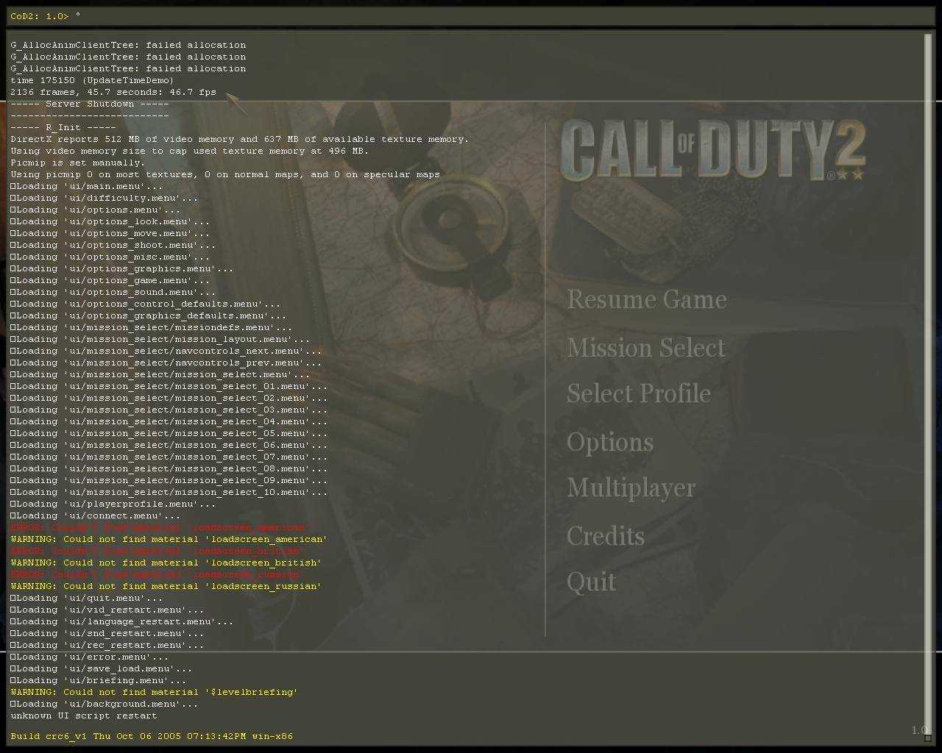Click Loading 'mission_select_10.menu' line
The image size is (942, 753).
tap(169, 492)
